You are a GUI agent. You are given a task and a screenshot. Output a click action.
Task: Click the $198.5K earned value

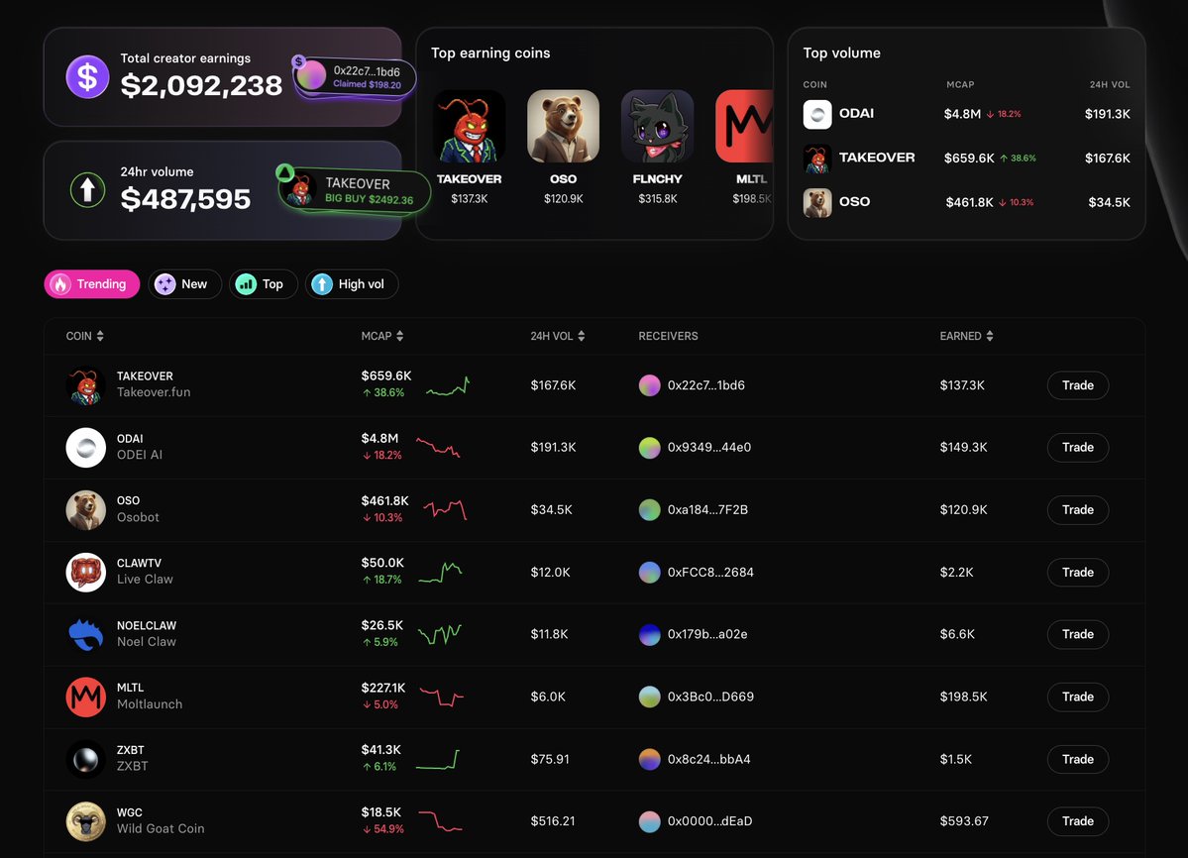(964, 697)
